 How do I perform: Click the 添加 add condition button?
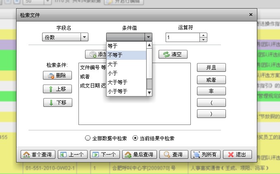pos(96,54)
